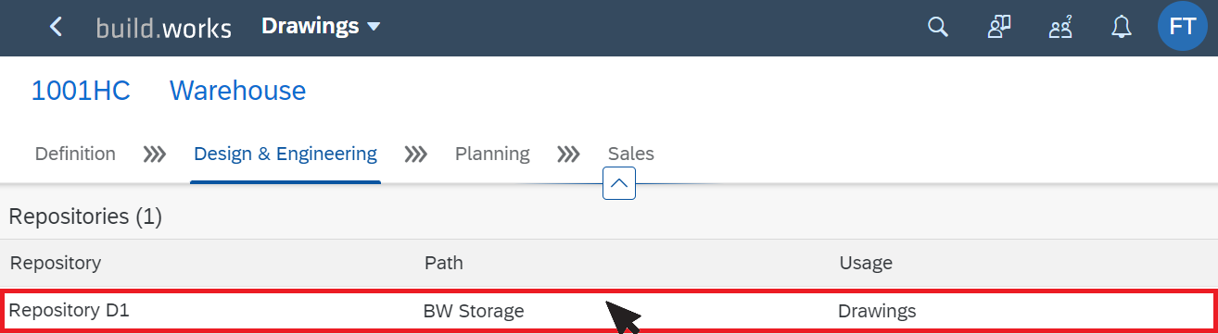
Task: Expand the Drawings title dropdown
Action: [321, 26]
